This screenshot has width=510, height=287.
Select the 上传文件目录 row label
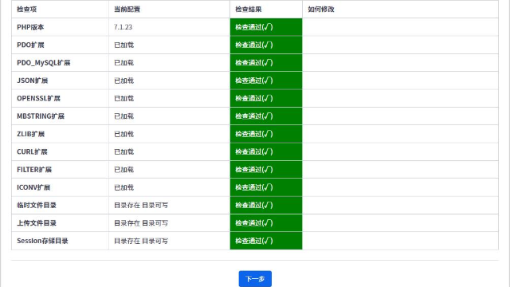(x=37, y=223)
